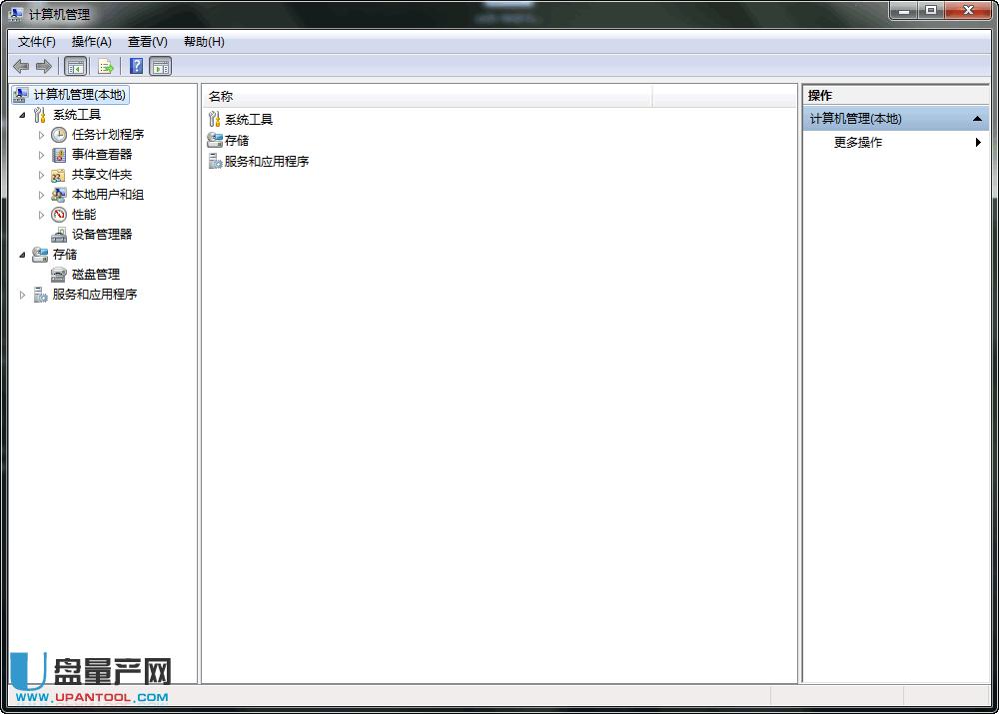999x714 pixels.
Task: Expand 服务和应用程序 node in left tree
Action: [22, 295]
